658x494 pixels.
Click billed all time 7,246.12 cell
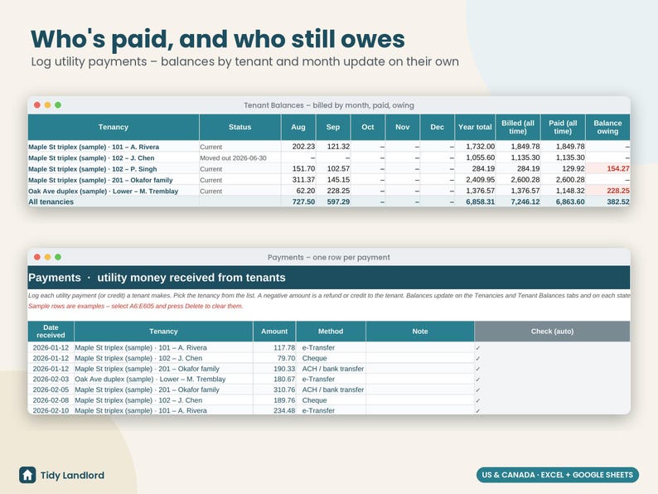(x=518, y=202)
